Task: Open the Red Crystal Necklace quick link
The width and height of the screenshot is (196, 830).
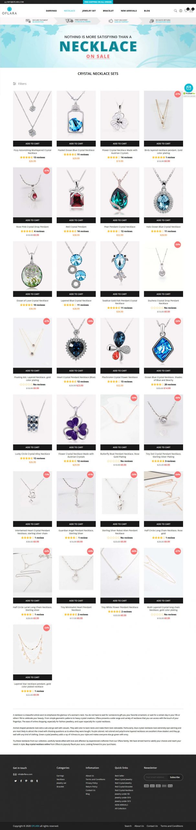Action: click(x=124, y=790)
